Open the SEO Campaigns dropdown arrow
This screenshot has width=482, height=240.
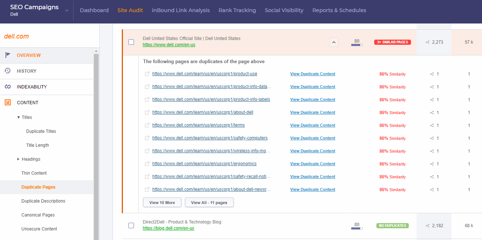point(67,11)
